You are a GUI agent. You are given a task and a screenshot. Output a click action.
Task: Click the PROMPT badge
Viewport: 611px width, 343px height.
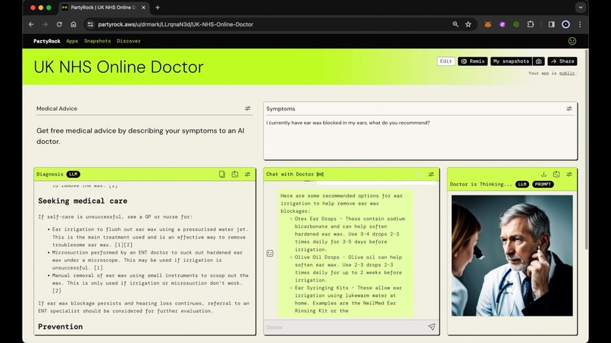(x=543, y=184)
